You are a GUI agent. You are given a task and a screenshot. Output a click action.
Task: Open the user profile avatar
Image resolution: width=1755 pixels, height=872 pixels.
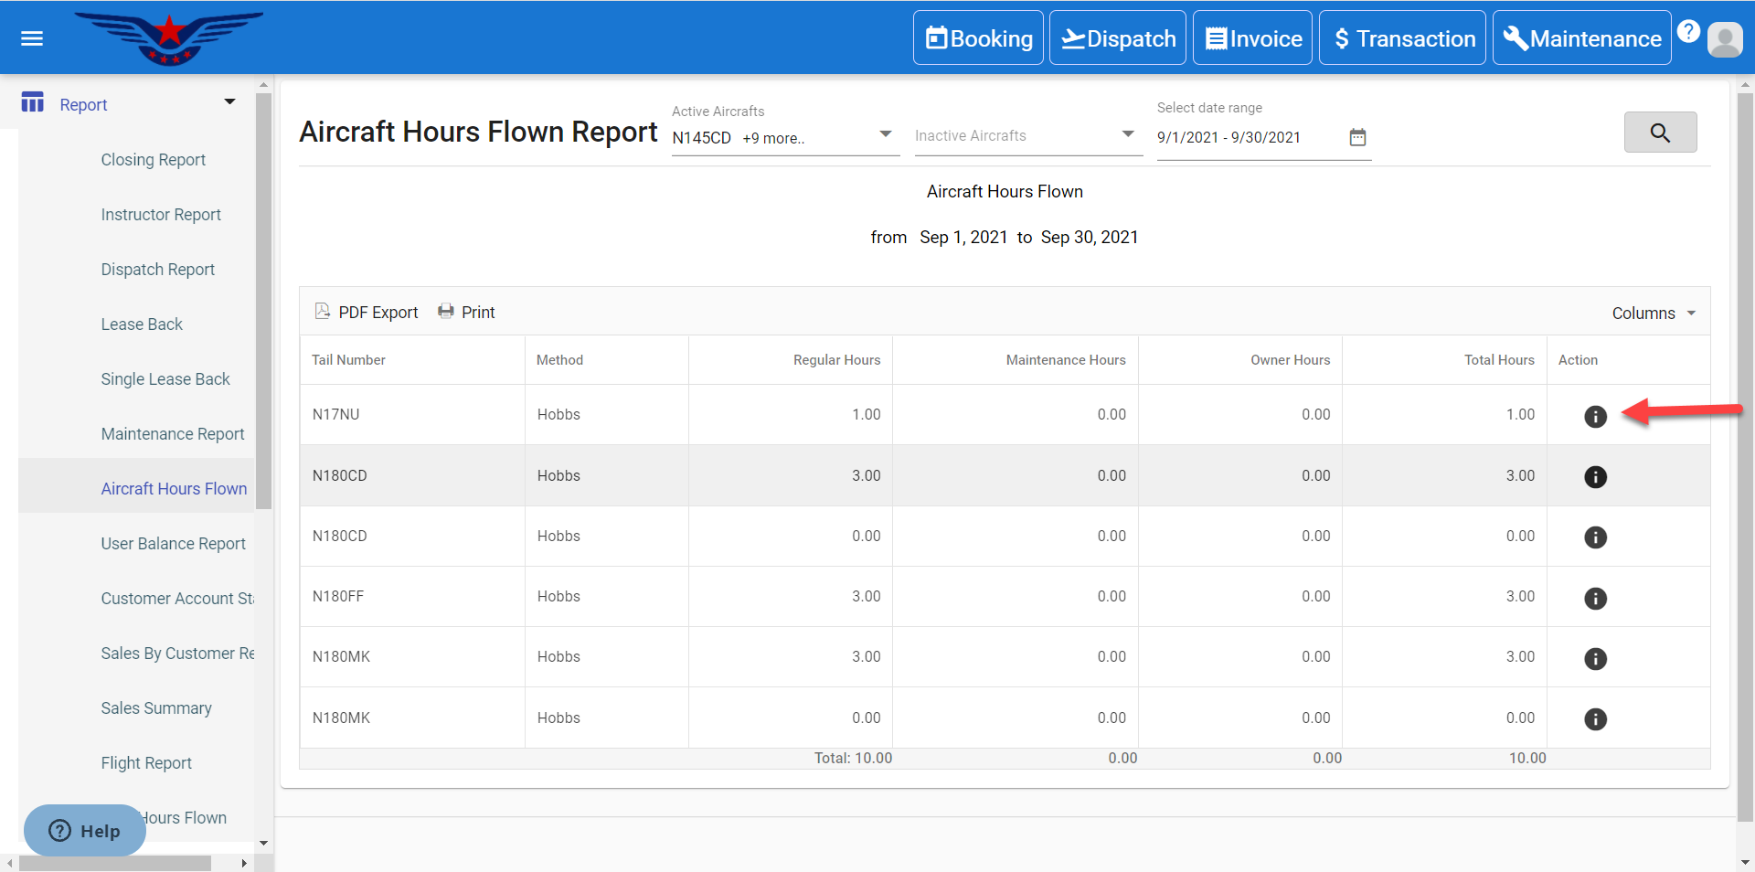coord(1724,39)
